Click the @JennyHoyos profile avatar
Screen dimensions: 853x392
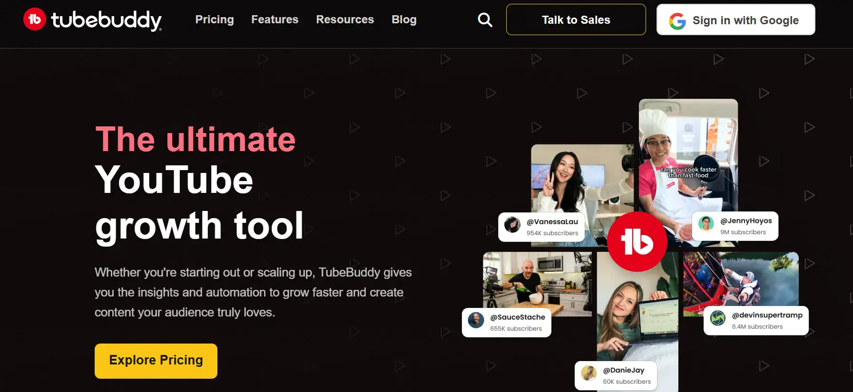[x=706, y=224]
